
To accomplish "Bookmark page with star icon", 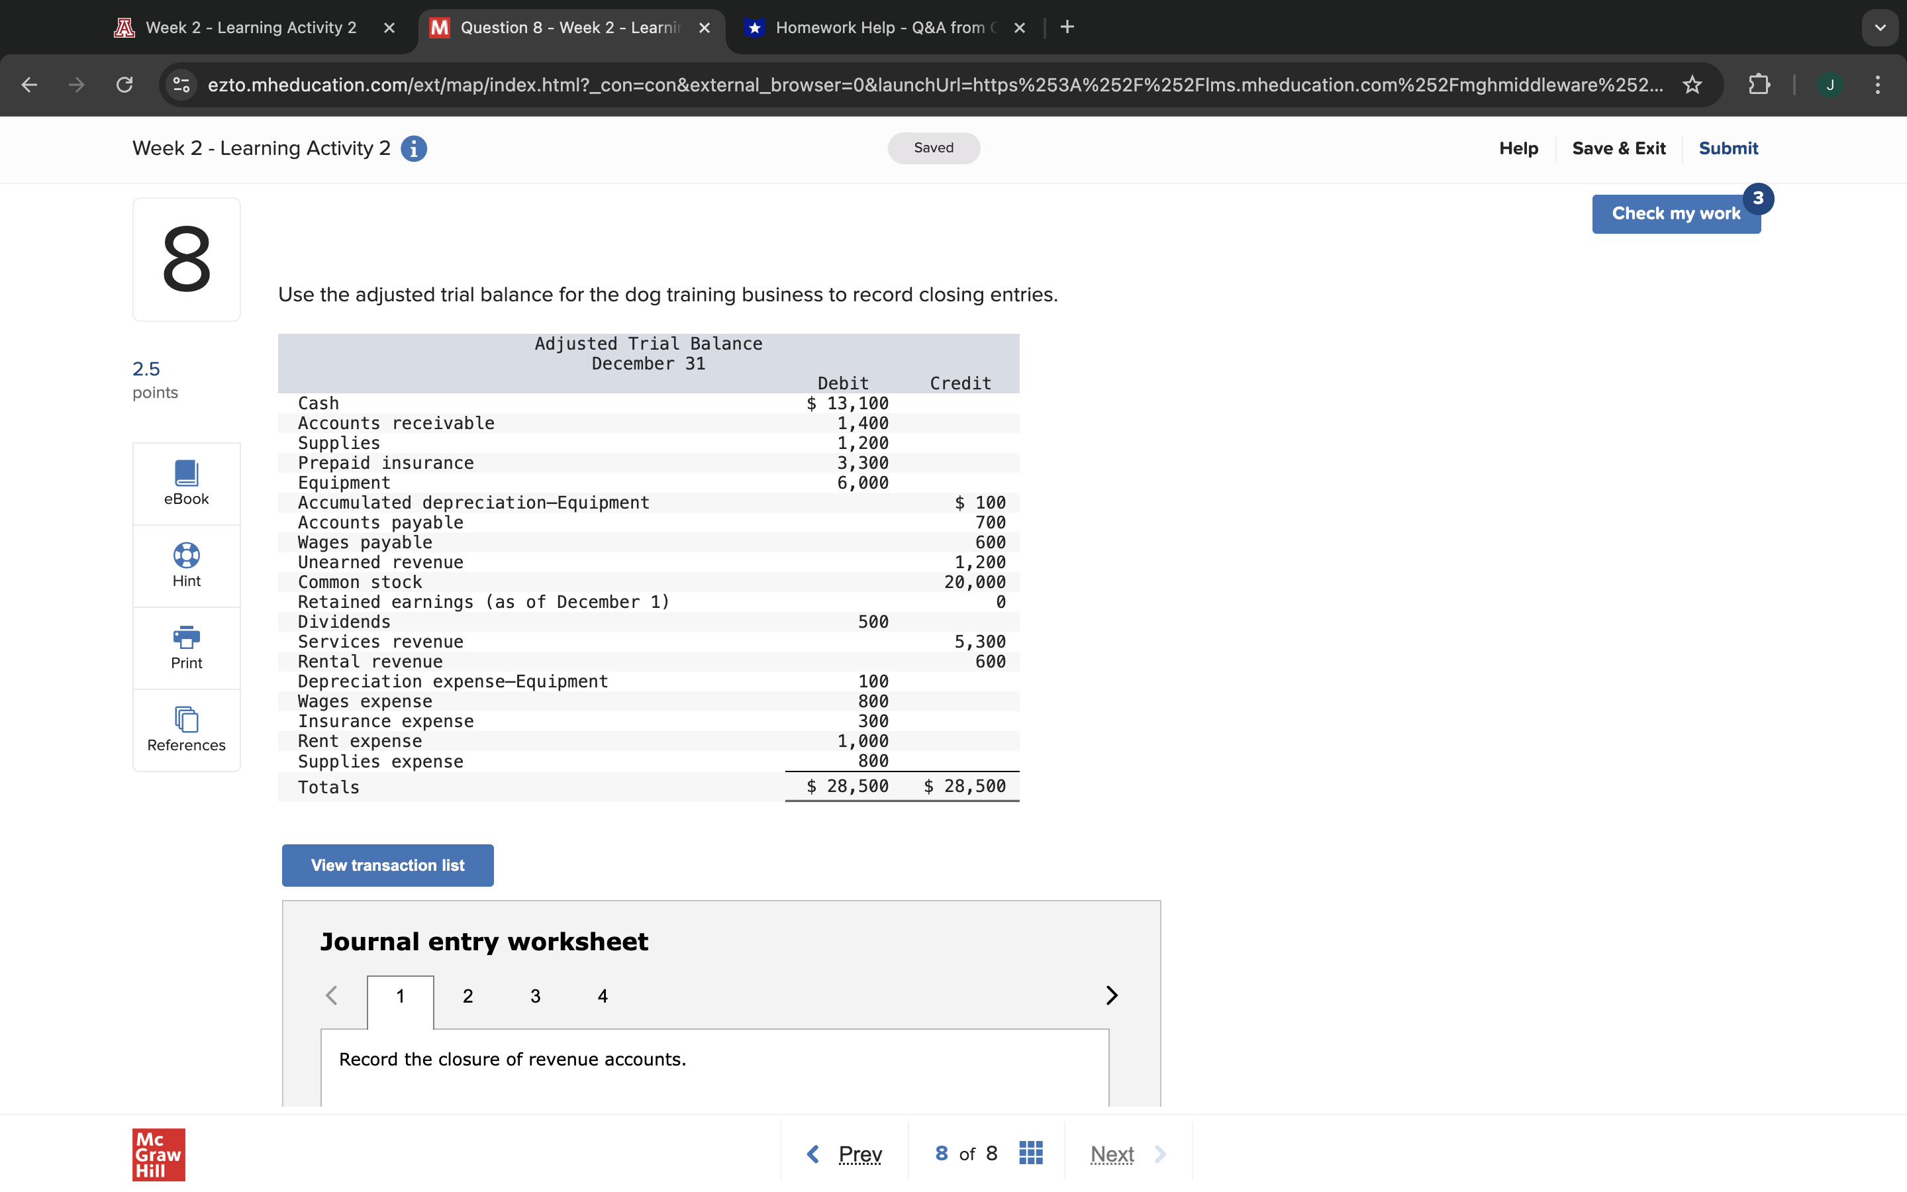I will click(1692, 84).
